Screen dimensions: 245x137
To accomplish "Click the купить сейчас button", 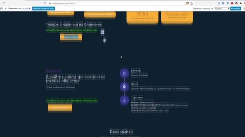I will [71, 37].
